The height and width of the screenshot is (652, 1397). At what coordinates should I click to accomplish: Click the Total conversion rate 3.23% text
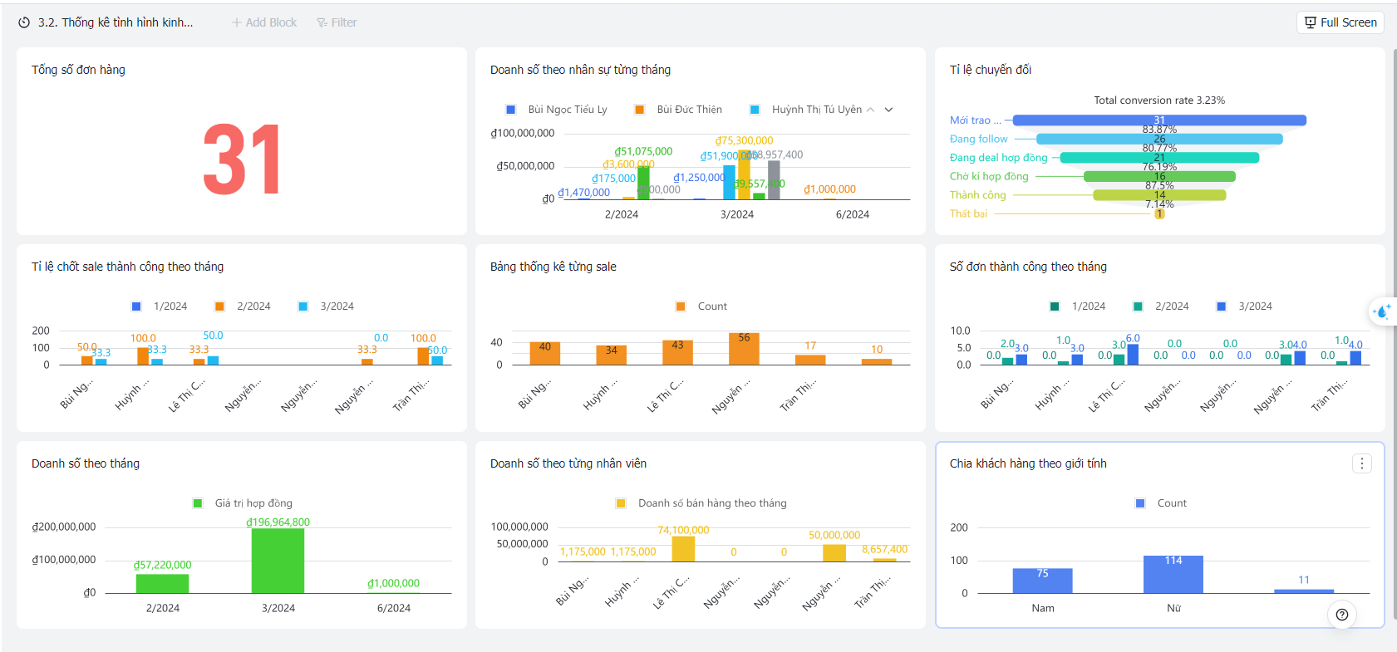pos(1159,100)
